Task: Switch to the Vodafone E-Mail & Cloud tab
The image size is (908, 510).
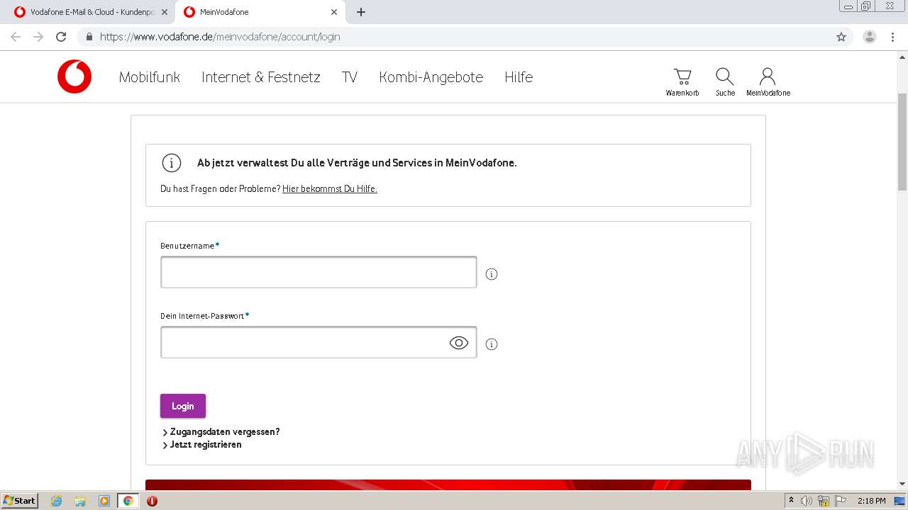Action: tap(92, 12)
